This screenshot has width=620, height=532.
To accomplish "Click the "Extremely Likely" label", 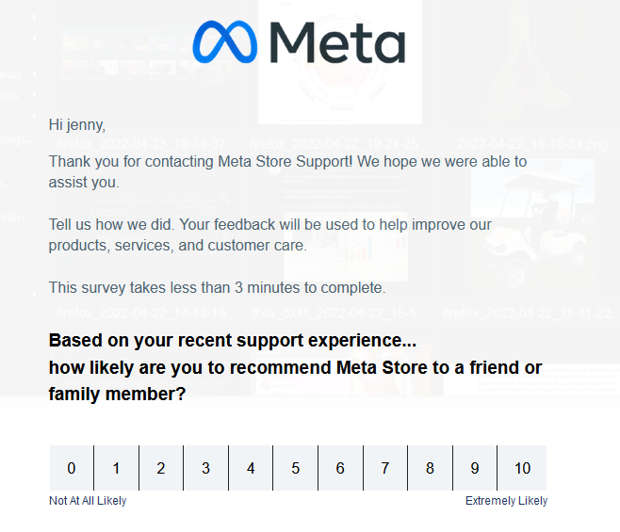I will click(x=506, y=501).
